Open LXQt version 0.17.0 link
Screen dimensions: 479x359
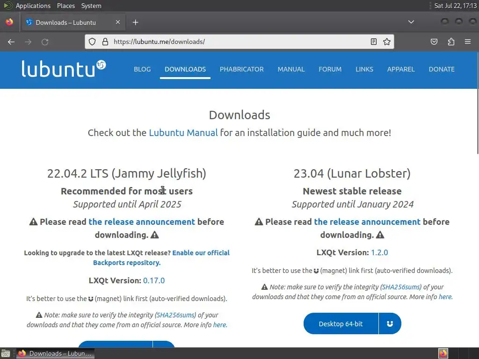pyautogui.click(x=154, y=280)
